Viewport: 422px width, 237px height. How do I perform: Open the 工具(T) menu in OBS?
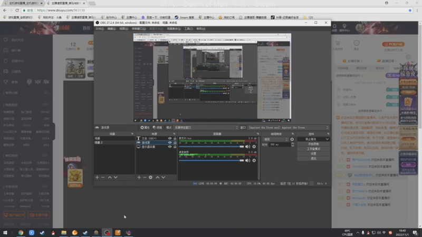pyautogui.click(x=188, y=29)
